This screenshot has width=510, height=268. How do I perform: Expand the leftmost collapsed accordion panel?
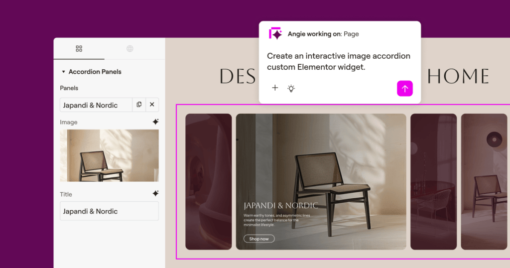(x=208, y=182)
